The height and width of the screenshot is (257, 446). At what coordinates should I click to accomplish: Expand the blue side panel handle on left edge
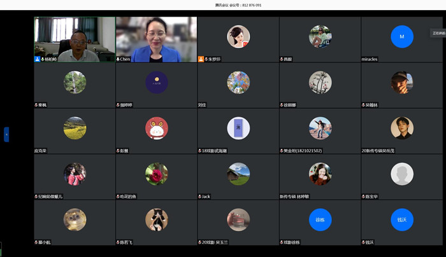[6, 134]
